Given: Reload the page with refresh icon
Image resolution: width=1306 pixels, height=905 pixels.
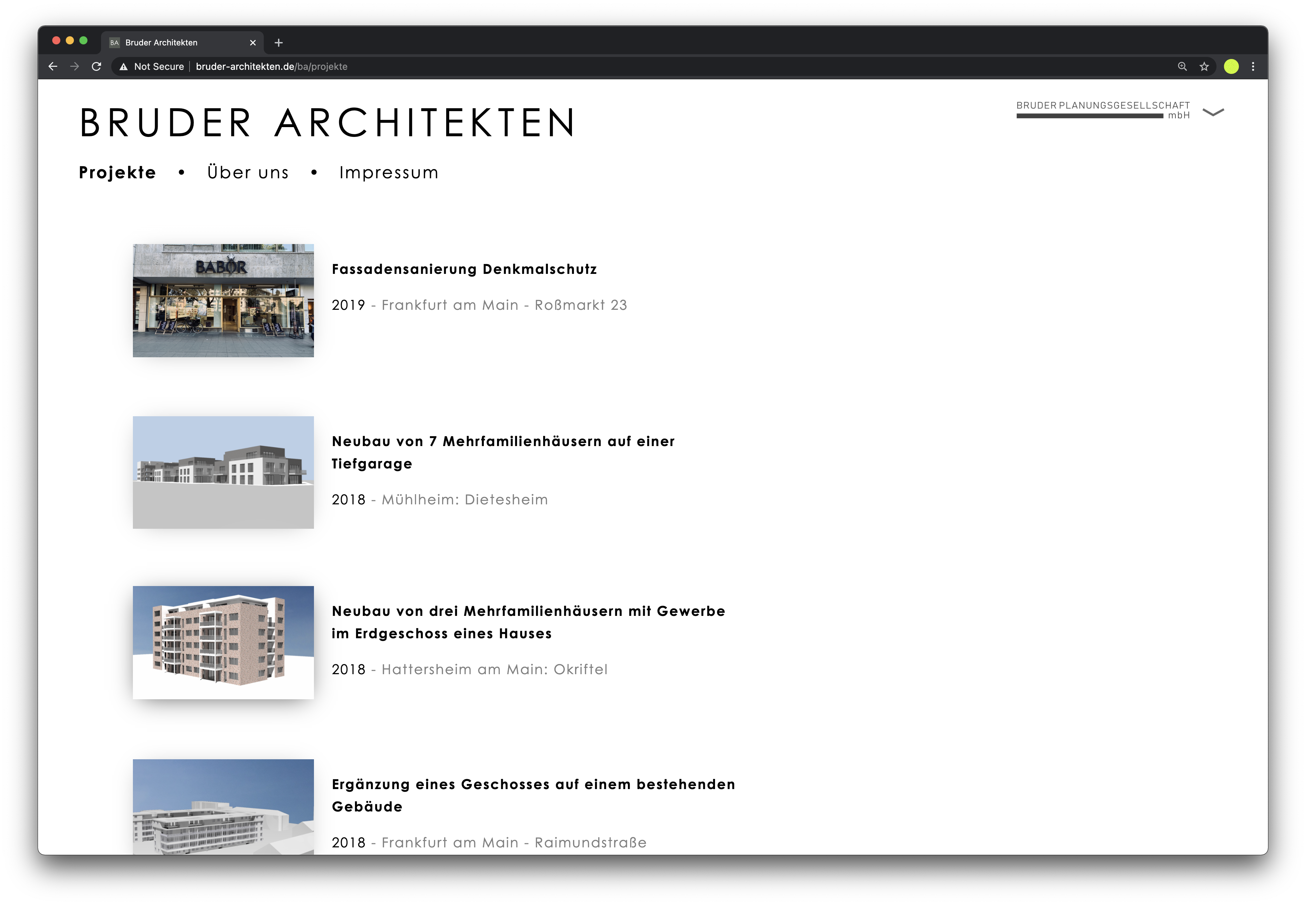Looking at the screenshot, I should coord(96,66).
